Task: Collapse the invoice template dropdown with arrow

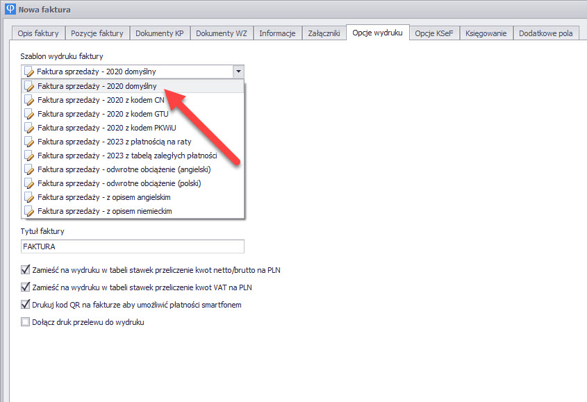Action: point(238,72)
